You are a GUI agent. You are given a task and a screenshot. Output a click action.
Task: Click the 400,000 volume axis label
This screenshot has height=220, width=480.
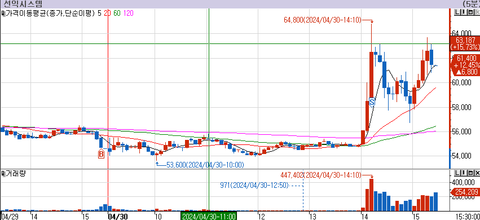463,182
